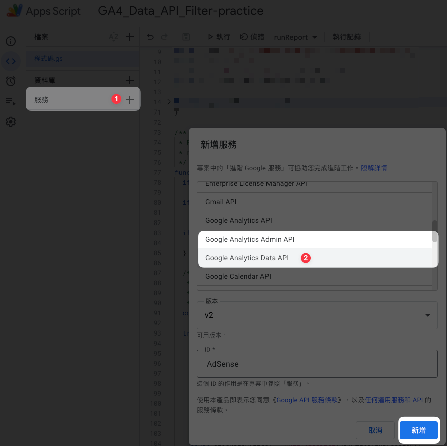Image resolution: width=447 pixels, height=446 pixels.
Task: Add a new service with the plus icon
Action: pos(131,99)
